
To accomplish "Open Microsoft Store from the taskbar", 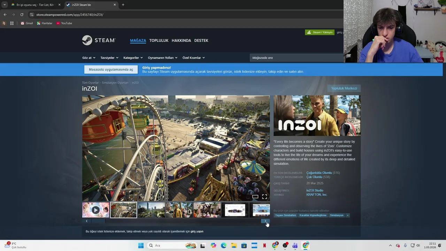I will coord(244,245).
